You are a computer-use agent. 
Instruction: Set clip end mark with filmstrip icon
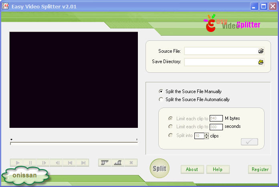pos(117,163)
